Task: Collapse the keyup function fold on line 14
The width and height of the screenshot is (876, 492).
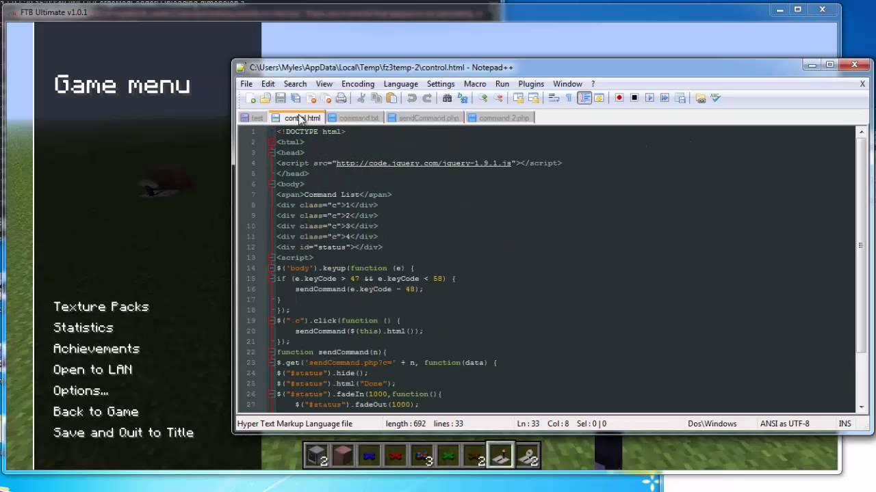Action: click(x=272, y=268)
